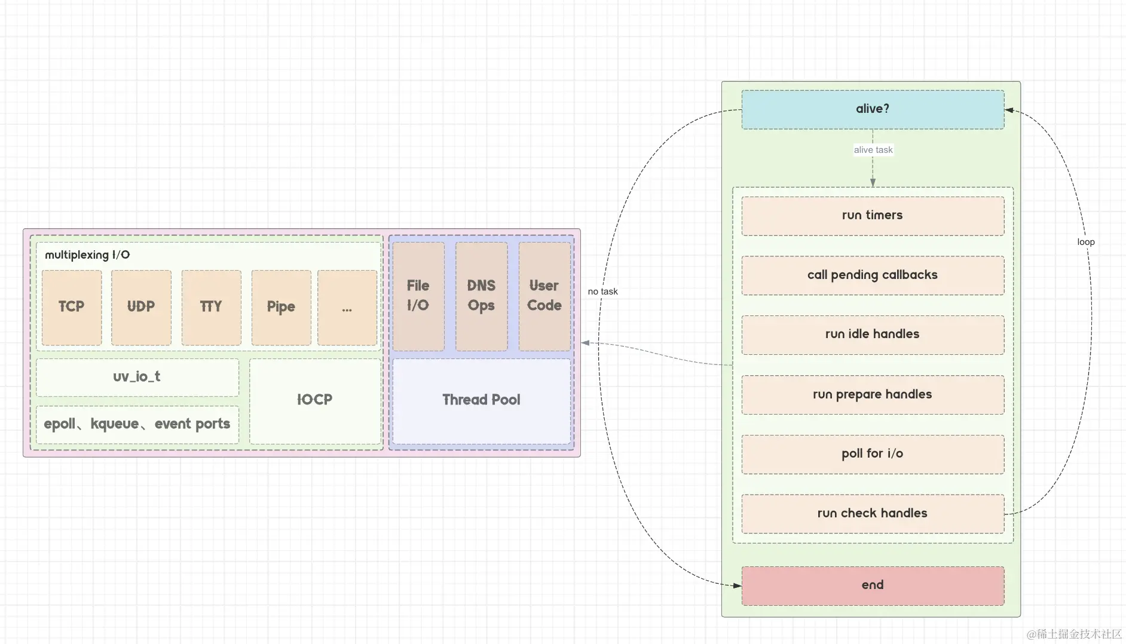Image resolution: width=1126 pixels, height=644 pixels.
Task: Select the Thread Pool block
Action: [x=482, y=401]
